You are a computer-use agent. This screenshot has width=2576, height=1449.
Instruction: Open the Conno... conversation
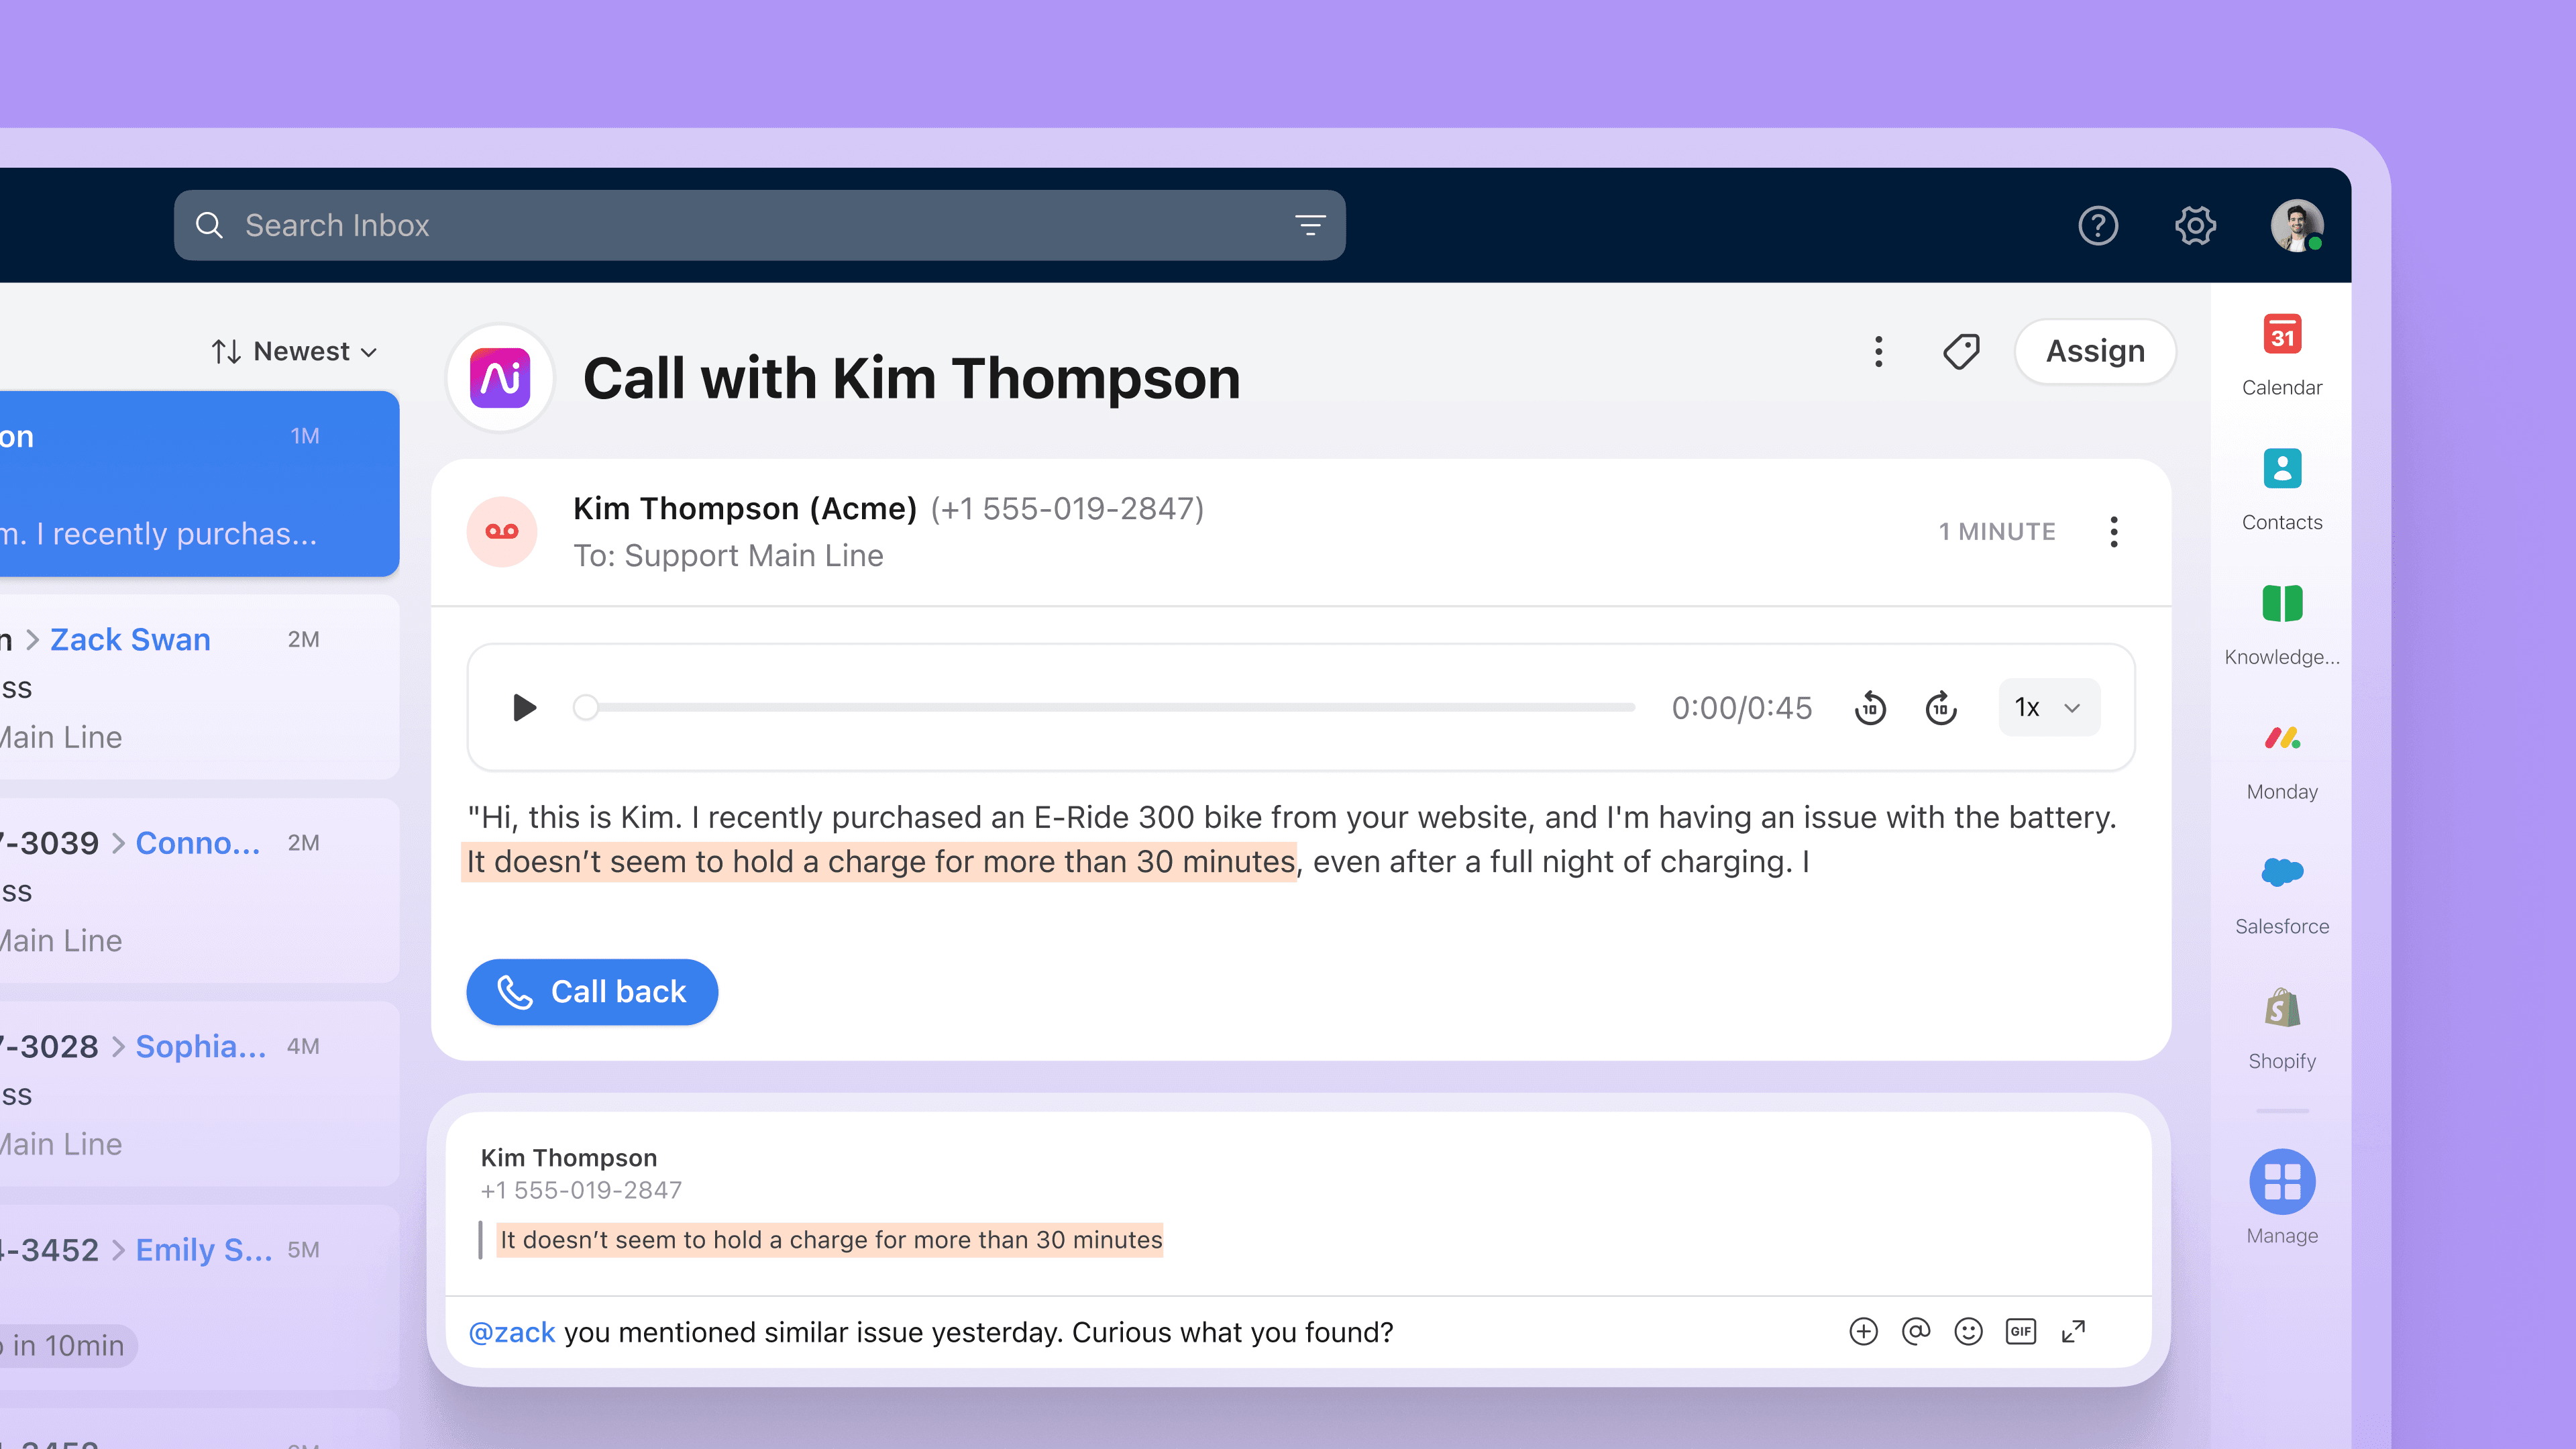198,890
